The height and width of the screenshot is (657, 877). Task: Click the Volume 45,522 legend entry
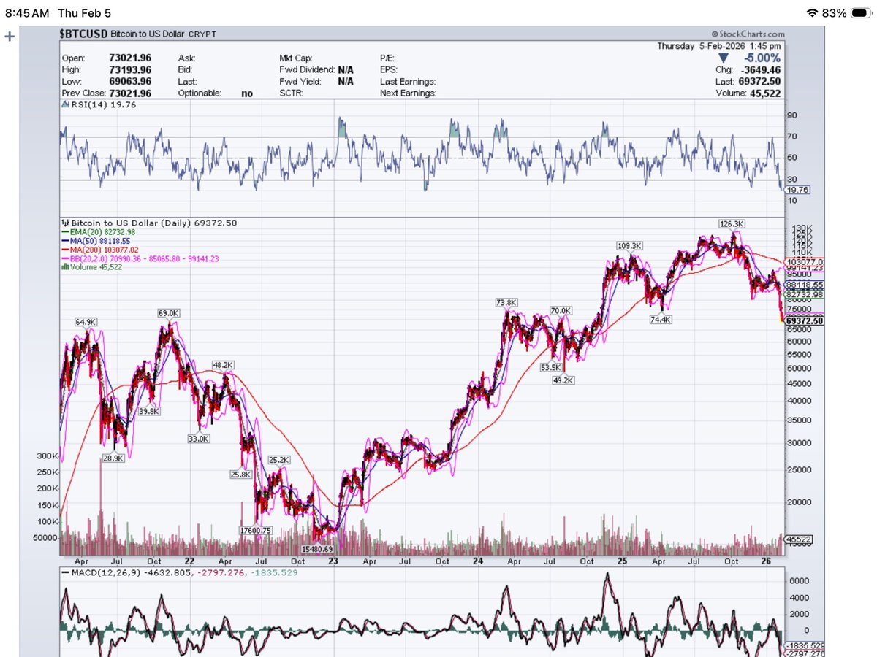pyautogui.click(x=93, y=266)
